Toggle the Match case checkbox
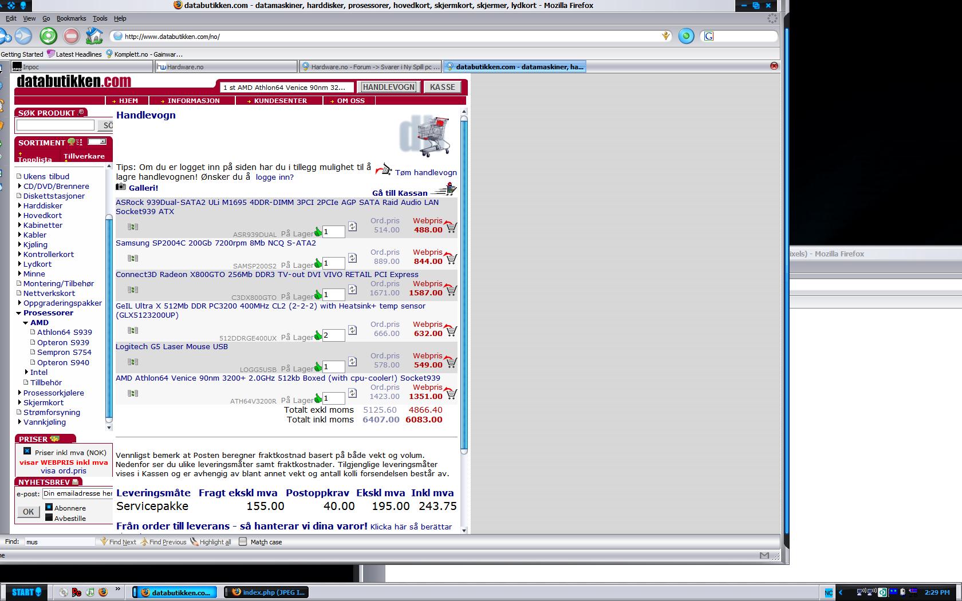Image resolution: width=962 pixels, height=601 pixels. click(243, 541)
